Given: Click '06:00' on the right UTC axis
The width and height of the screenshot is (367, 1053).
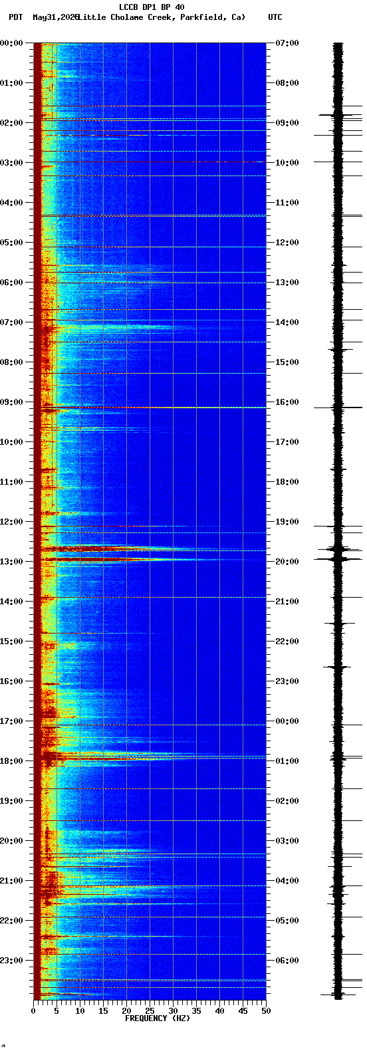Looking at the screenshot, I should (x=287, y=961).
